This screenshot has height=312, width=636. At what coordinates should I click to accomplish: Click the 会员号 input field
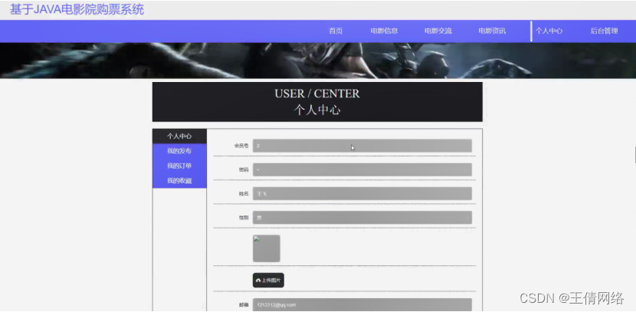(x=362, y=146)
